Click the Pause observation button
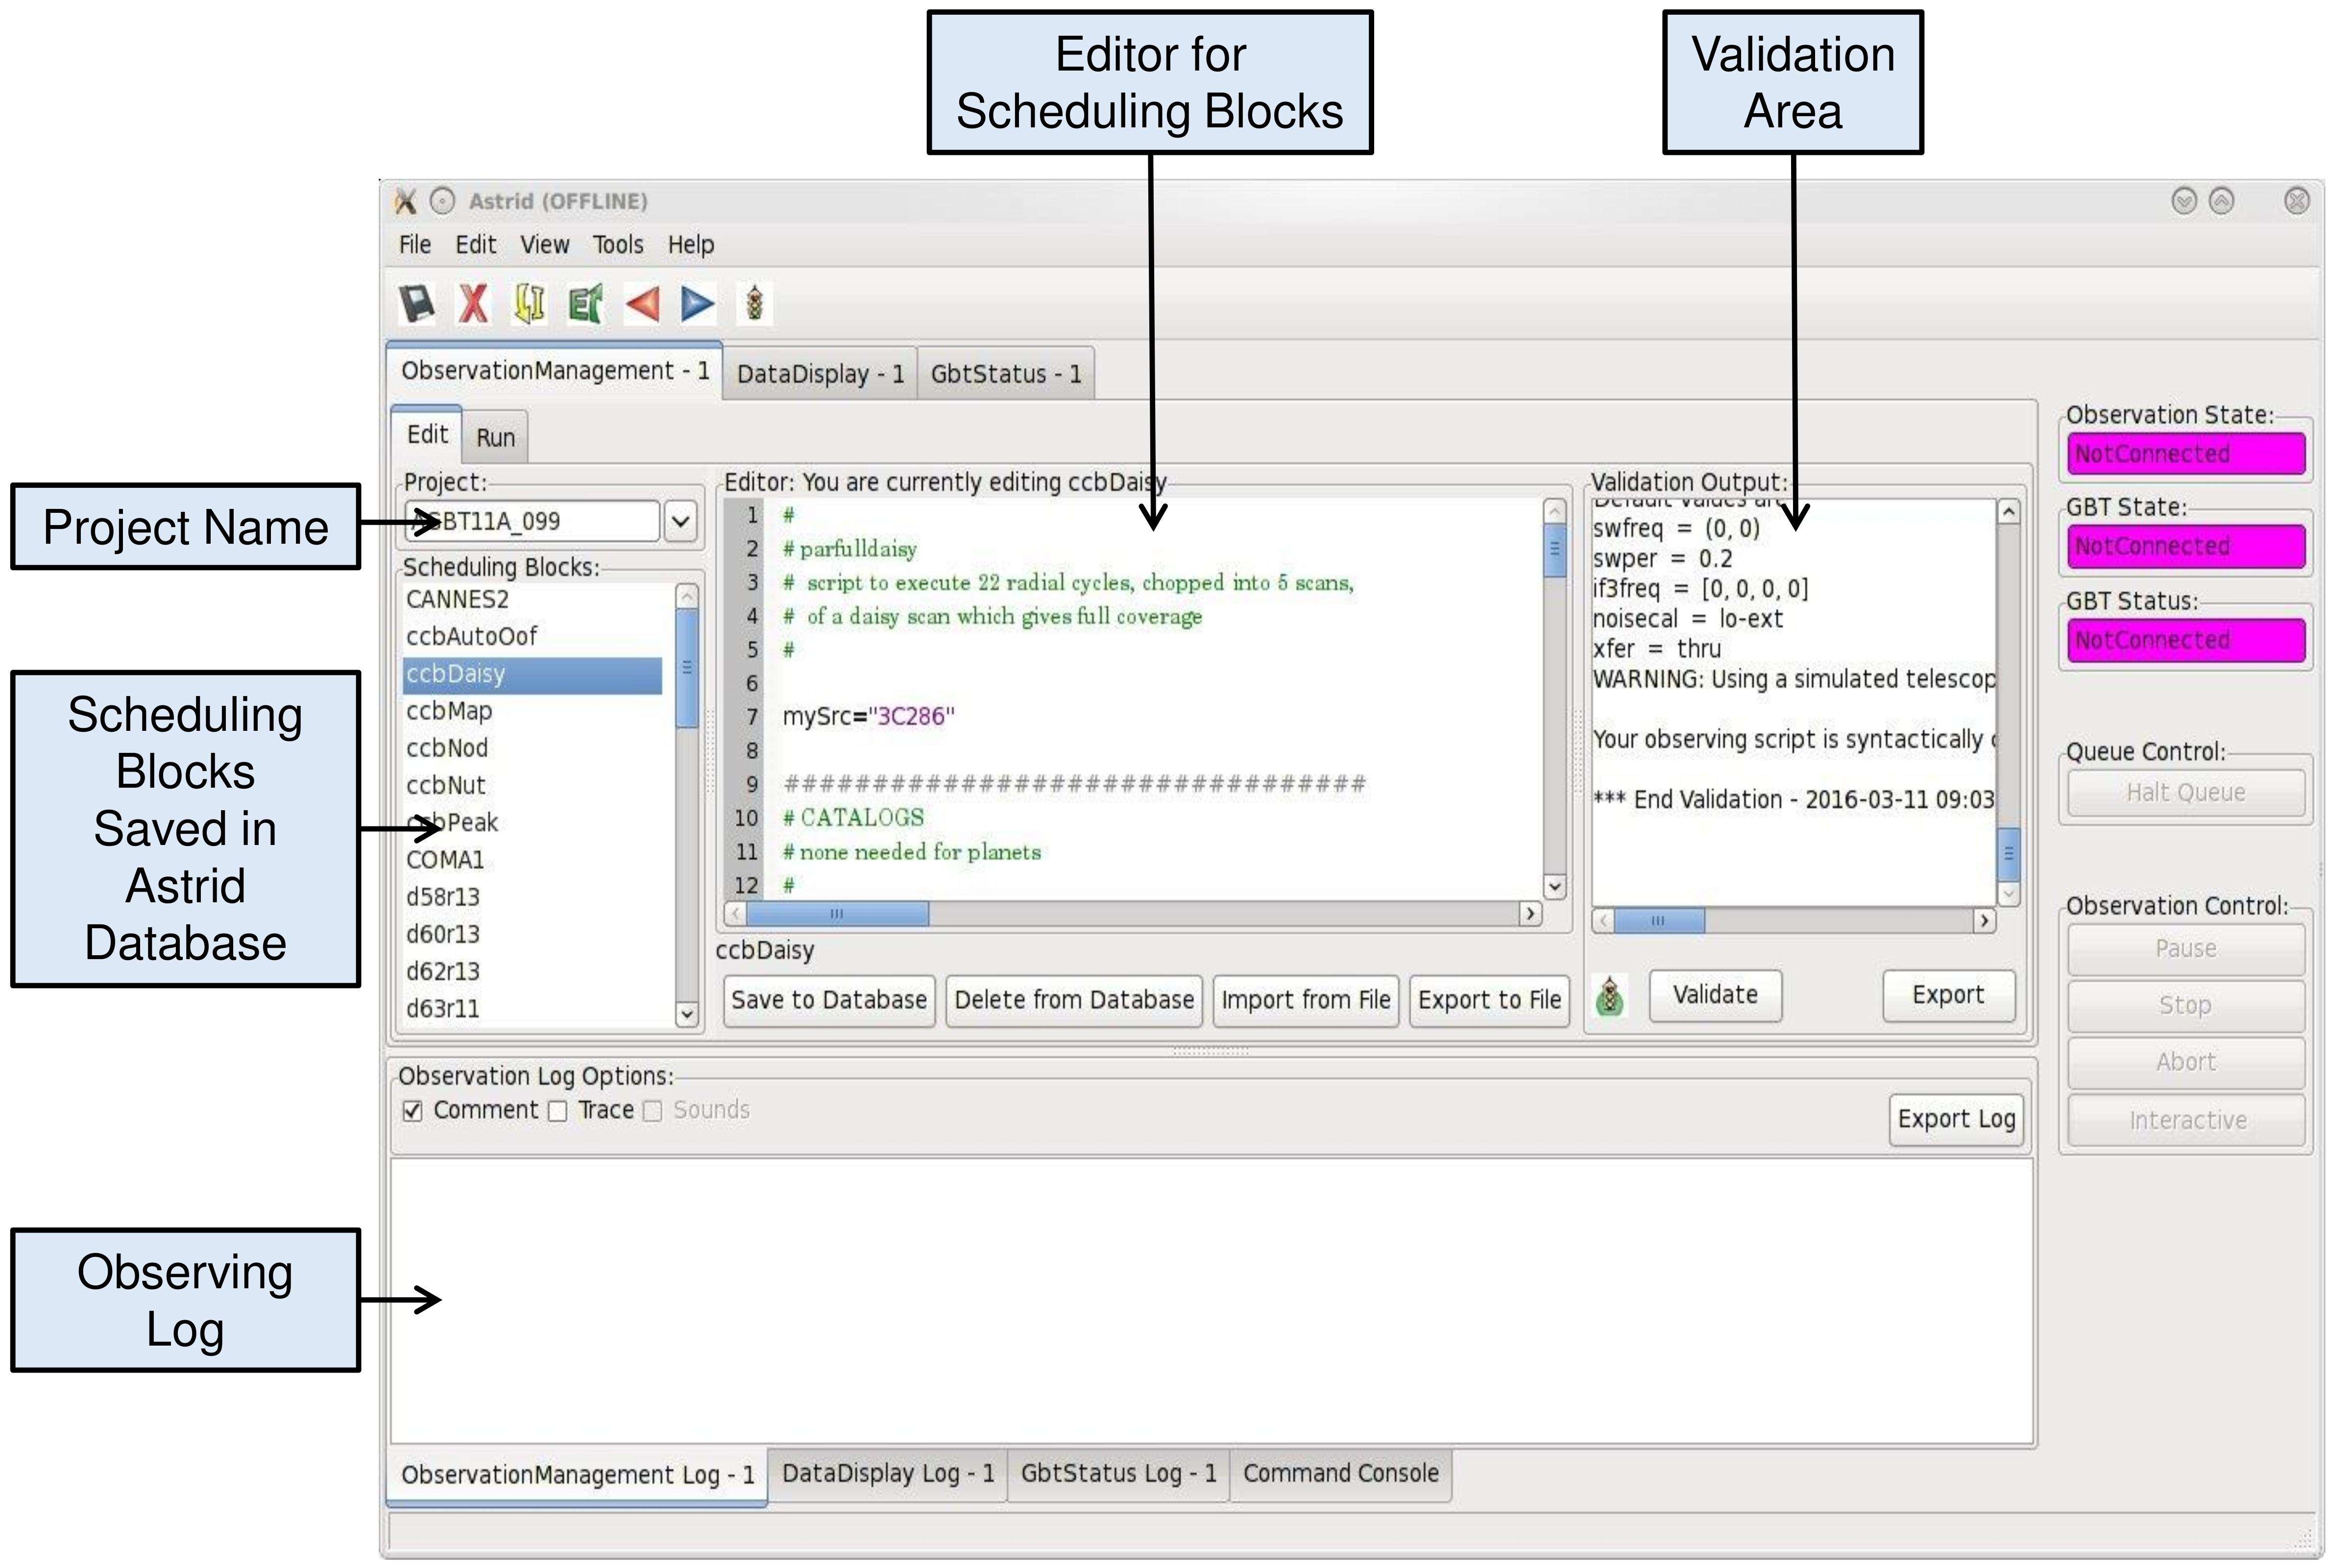The height and width of the screenshot is (1568, 2328). 2186,949
